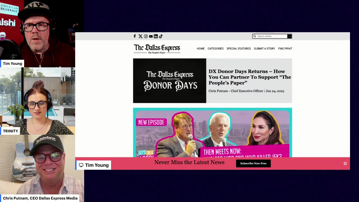Open DX Donor Days Returns headline

coord(250,77)
